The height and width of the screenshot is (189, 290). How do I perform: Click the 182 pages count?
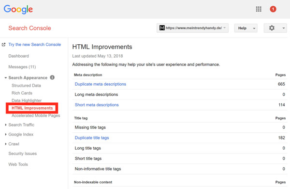[x=281, y=138]
